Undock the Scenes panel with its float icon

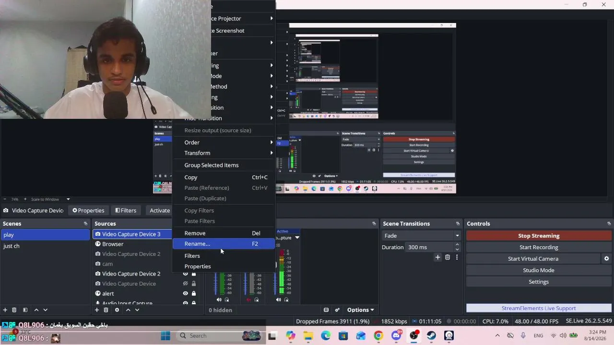[x=85, y=224]
